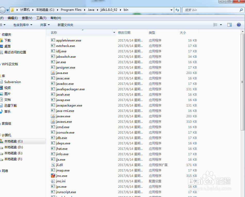Open the address bar history dropdown
This screenshot has height=197, width=245.
tap(171, 10)
